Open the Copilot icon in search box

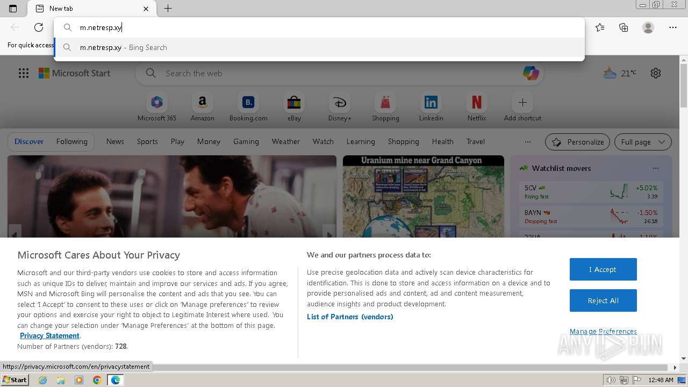click(531, 73)
